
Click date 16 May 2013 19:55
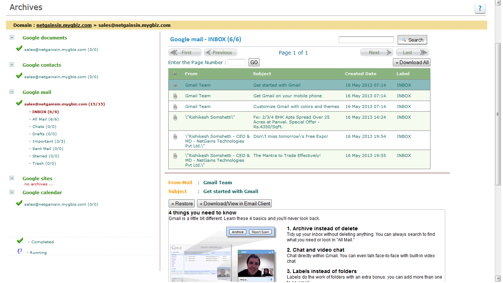click(366, 156)
